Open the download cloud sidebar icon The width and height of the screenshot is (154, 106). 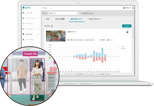click(23, 24)
